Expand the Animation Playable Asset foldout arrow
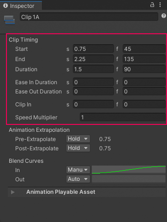This screenshot has height=222, width=167. tap(13, 192)
